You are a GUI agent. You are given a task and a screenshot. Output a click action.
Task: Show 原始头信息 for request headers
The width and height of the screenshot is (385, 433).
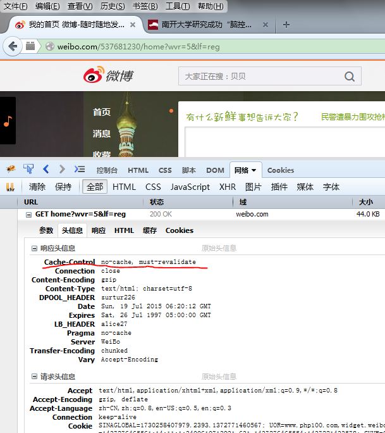point(219,377)
